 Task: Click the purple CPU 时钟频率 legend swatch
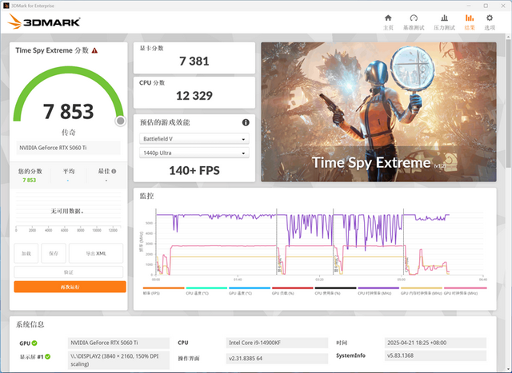pyautogui.click(x=378, y=288)
